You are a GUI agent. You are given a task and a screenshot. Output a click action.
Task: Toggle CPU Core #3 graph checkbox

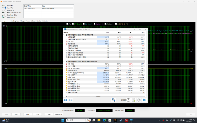(94, 24)
